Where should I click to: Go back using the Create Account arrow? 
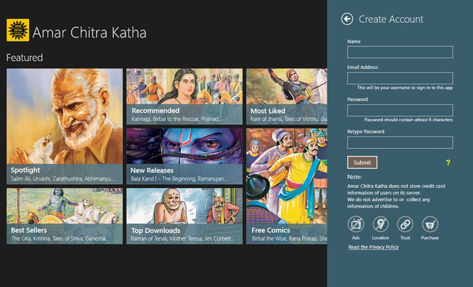pos(347,19)
